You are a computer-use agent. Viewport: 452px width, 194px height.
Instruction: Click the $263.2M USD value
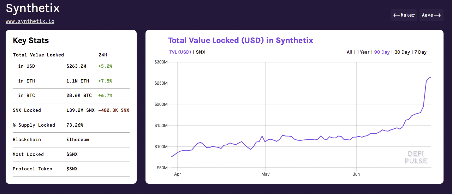click(x=76, y=66)
